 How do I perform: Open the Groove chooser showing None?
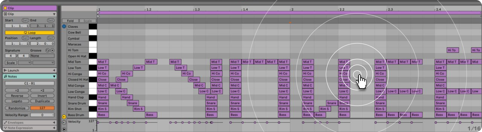(x=42, y=56)
